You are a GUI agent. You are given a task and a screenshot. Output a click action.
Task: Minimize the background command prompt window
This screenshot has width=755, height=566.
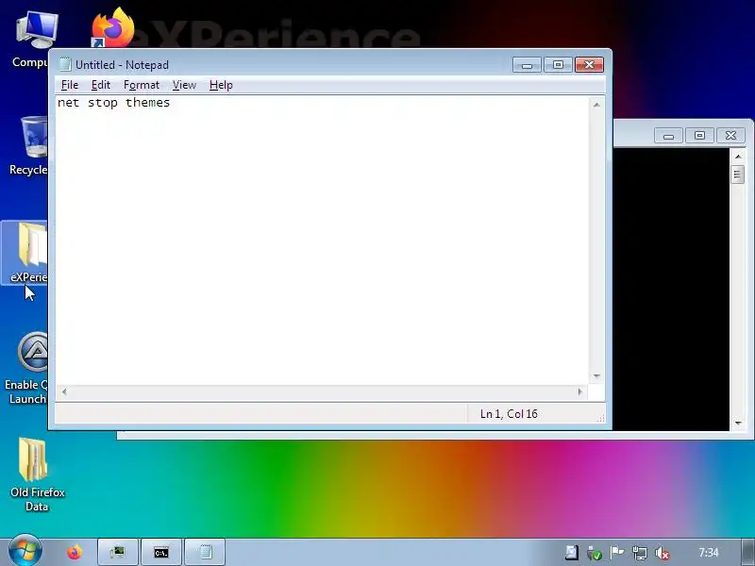point(668,136)
